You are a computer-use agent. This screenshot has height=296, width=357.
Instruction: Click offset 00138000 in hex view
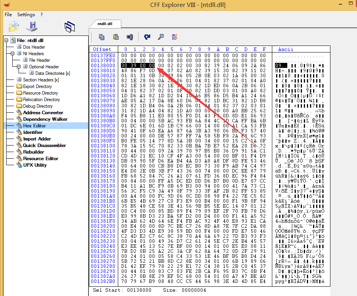(103, 66)
